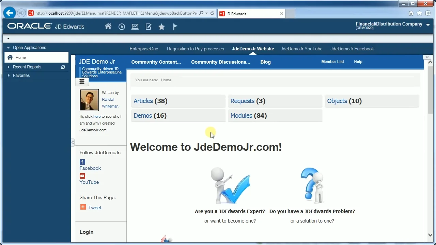
Task: Collapse the left sidebar with double-arrow handle
Action: [x=73, y=143]
